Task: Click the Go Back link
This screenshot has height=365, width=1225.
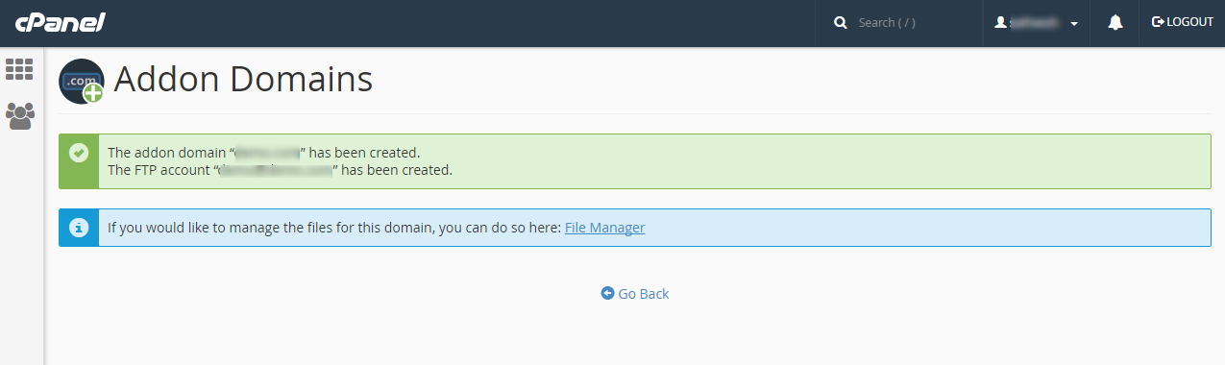Action: 635,294
